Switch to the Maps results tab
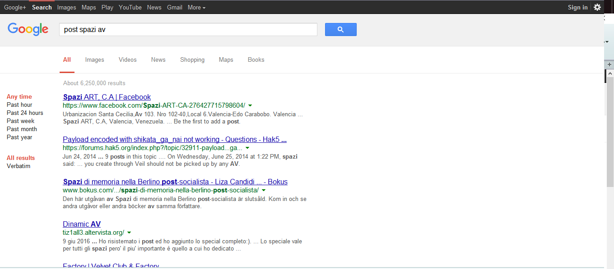 tap(226, 59)
